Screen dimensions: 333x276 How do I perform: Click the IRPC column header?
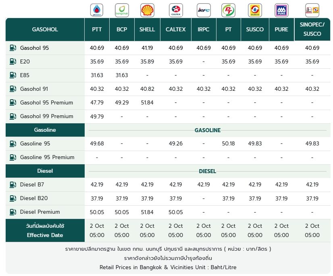pyautogui.click(x=204, y=29)
